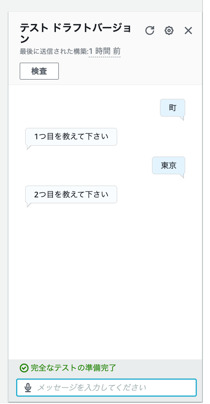Close the test draft version panel
The image size is (210, 404).
click(x=189, y=31)
